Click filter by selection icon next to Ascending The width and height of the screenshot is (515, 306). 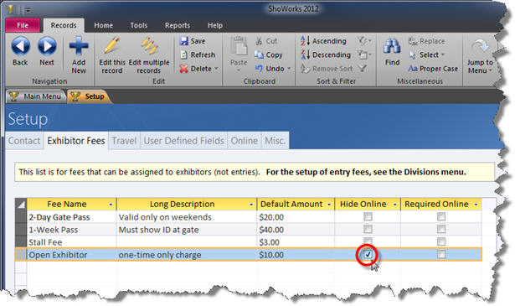click(363, 41)
